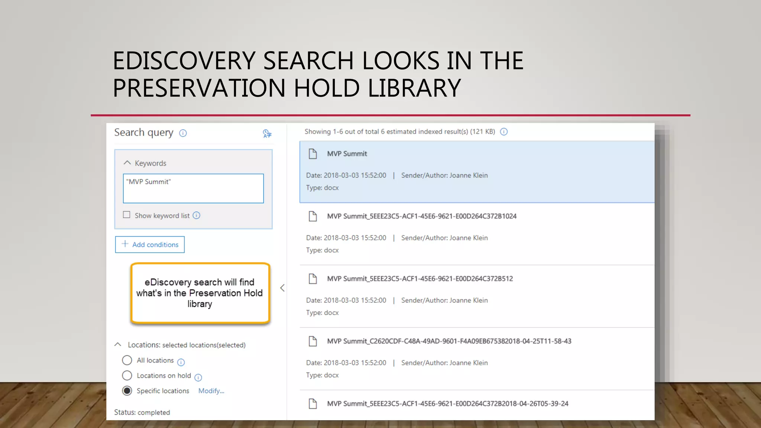Open the MVP Summit result title
Image resolution: width=761 pixels, height=428 pixels.
[347, 154]
